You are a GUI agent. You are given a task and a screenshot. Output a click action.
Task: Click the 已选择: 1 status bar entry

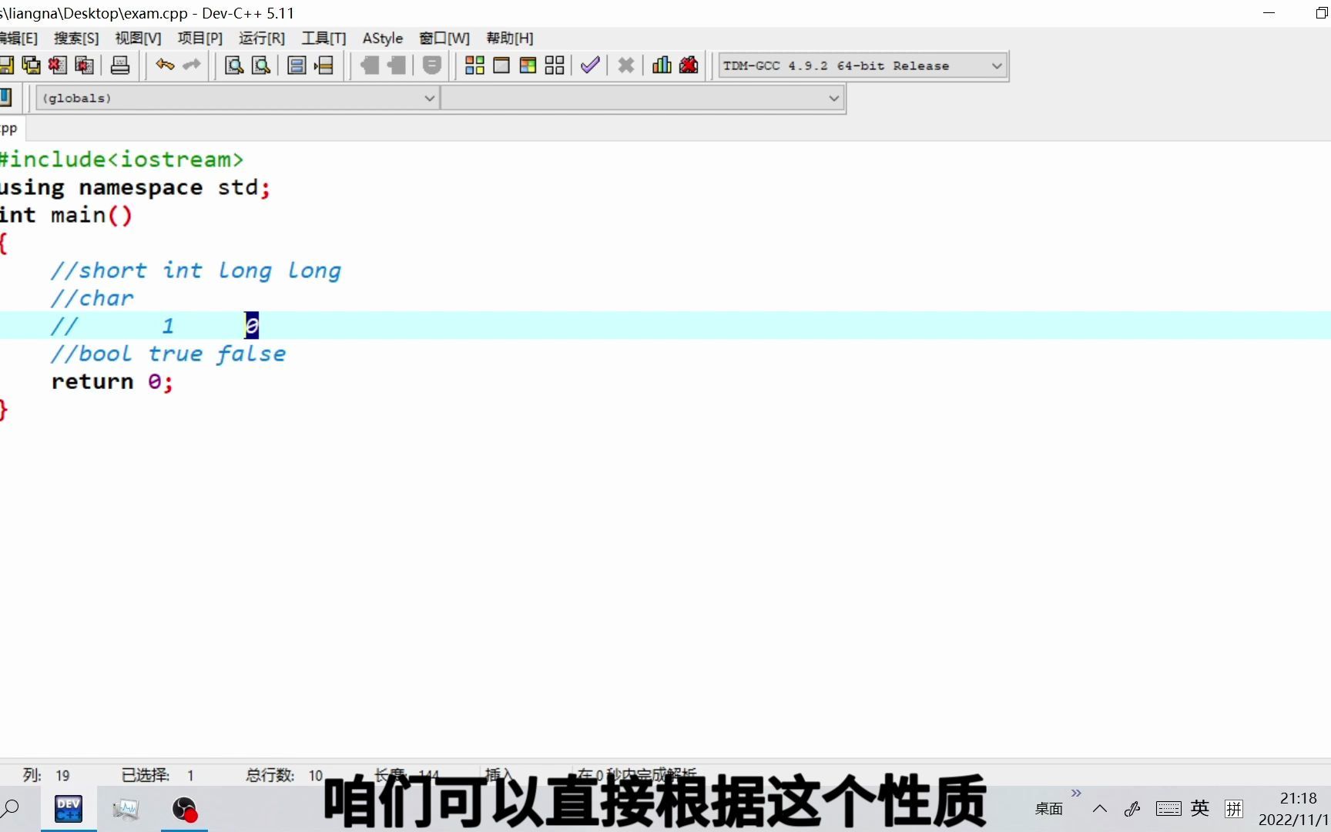pos(158,775)
